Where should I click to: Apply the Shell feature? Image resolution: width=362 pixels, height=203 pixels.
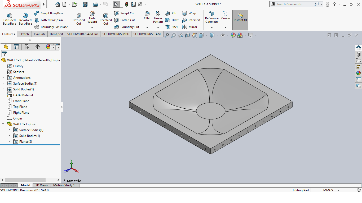172,27
